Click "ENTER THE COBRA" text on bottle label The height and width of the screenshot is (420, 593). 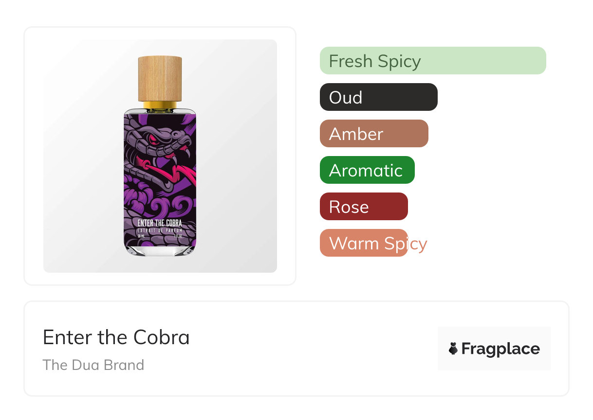(160, 223)
